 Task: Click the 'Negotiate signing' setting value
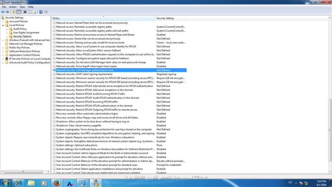(166, 74)
